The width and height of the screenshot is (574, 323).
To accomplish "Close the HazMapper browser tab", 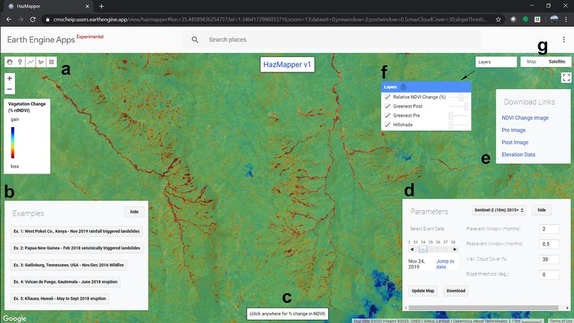I will pyautogui.click(x=87, y=6).
